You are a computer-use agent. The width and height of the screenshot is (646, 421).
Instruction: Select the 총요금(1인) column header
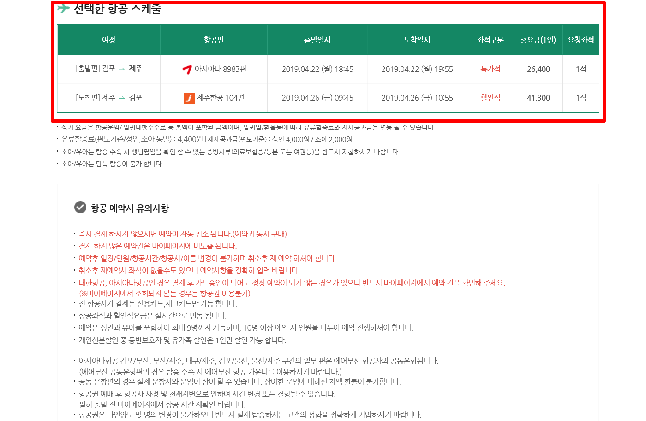click(x=538, y=40)
